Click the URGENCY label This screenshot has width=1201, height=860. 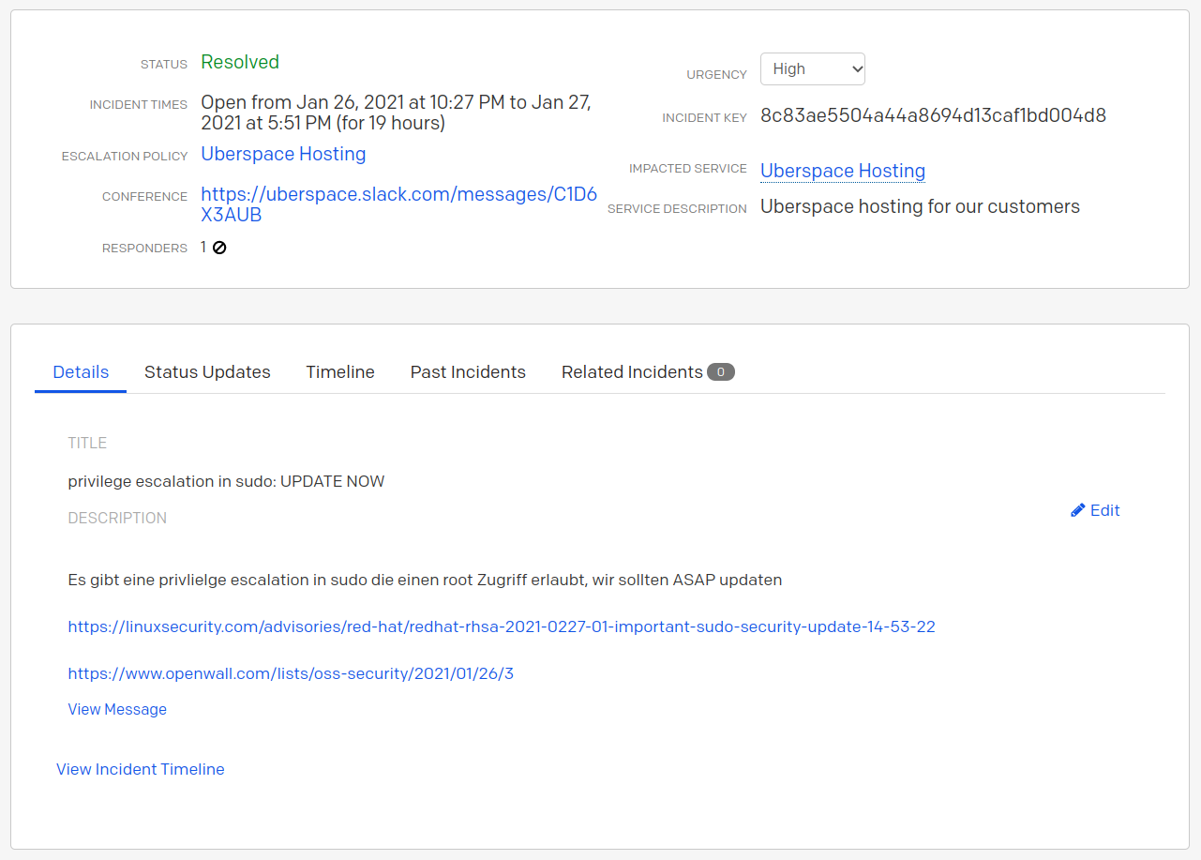click(717, 74)
